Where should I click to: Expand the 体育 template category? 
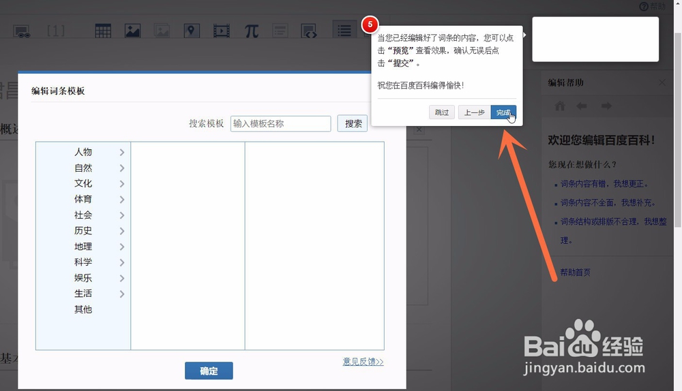coord(83,199)
